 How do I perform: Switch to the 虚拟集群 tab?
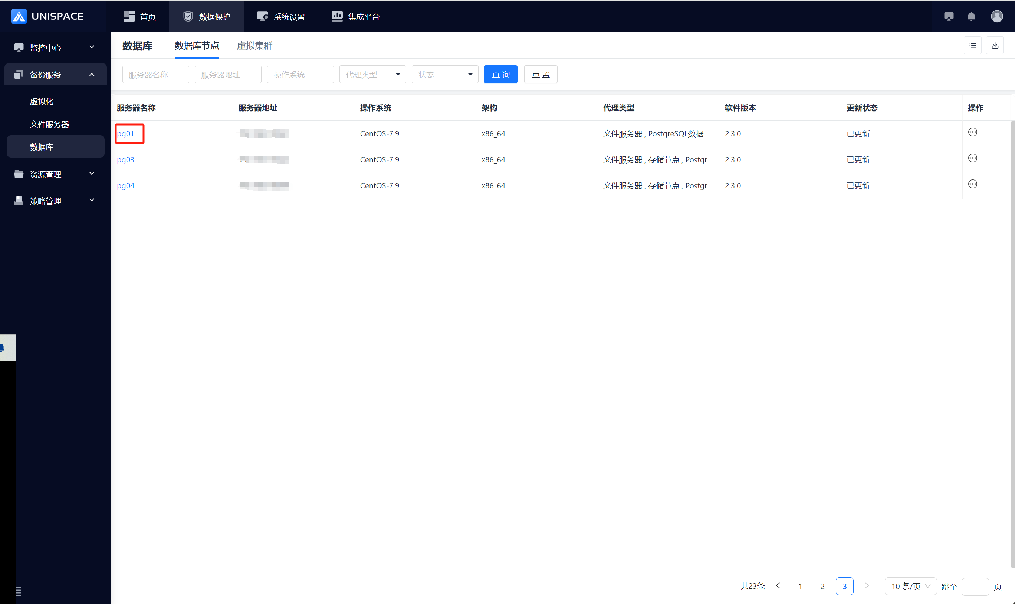tap(254, 46)
